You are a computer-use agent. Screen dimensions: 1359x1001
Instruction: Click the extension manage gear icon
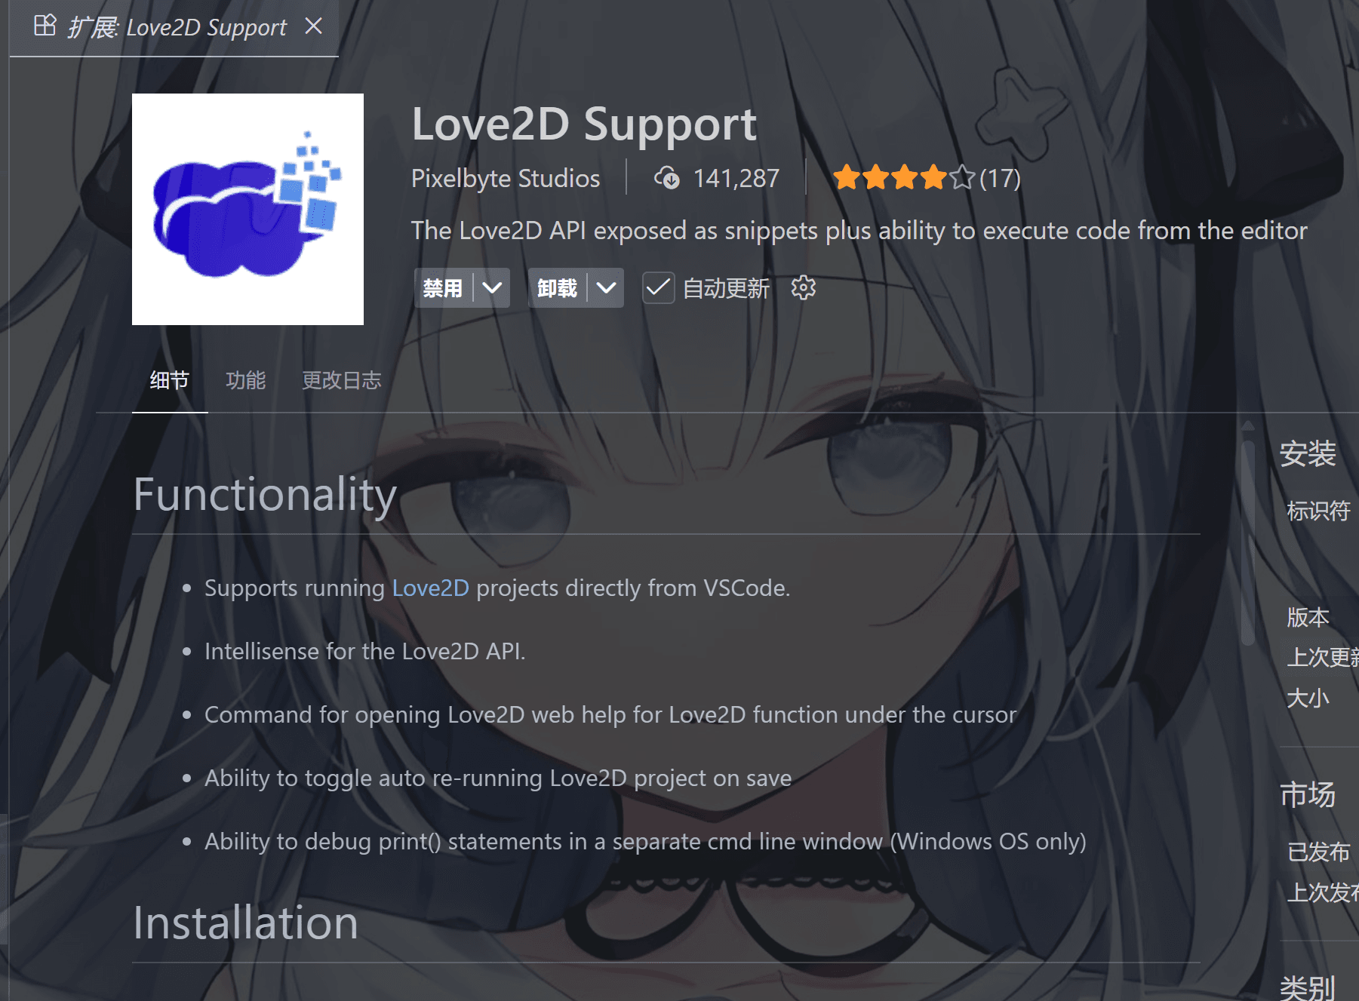coord(804,288)
